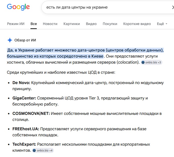Open the Ещё dropdown arrow
Screen dimensions: 174x157
coord(166,24)
